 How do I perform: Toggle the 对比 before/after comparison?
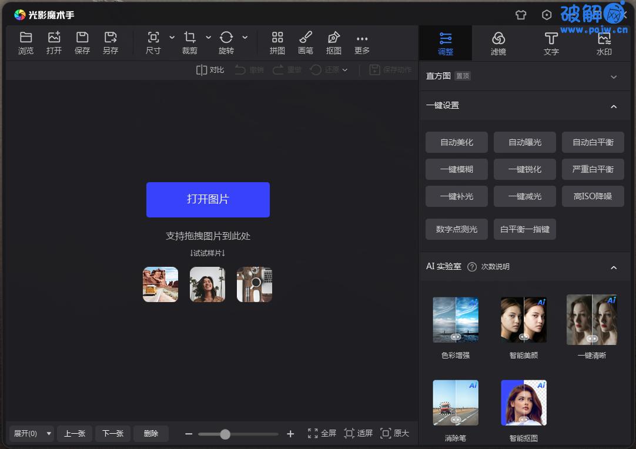coord(209,70)
